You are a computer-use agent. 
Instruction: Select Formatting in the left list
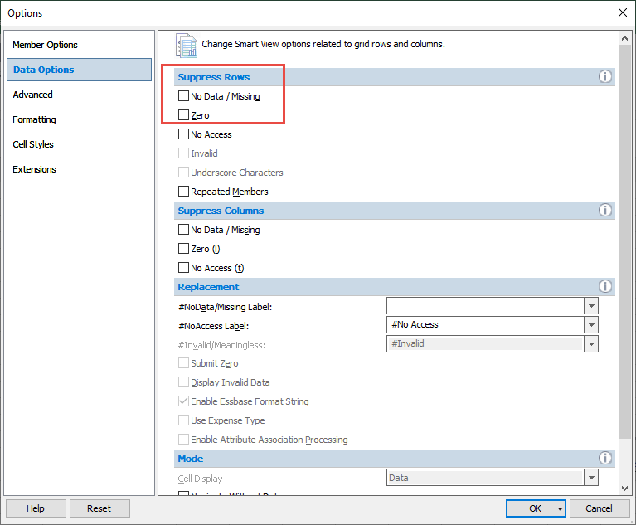click(x=35, y=119)
